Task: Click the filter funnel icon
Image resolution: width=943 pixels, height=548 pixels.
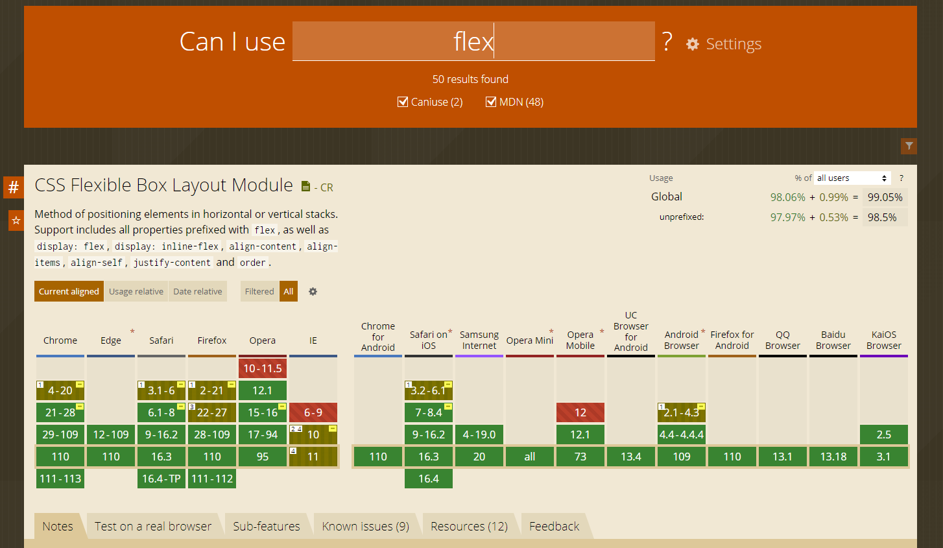Action: 909,146
